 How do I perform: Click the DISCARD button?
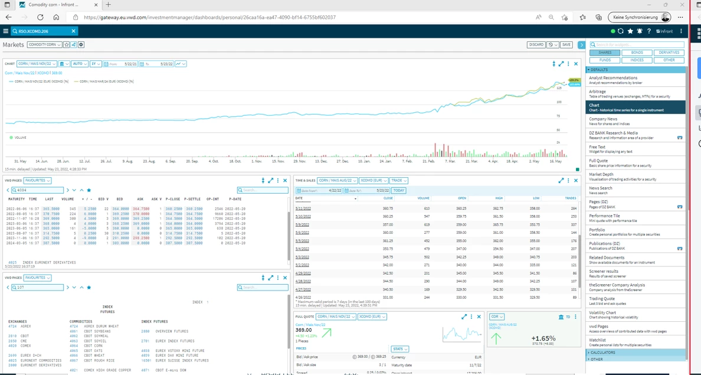coord(536,45)
